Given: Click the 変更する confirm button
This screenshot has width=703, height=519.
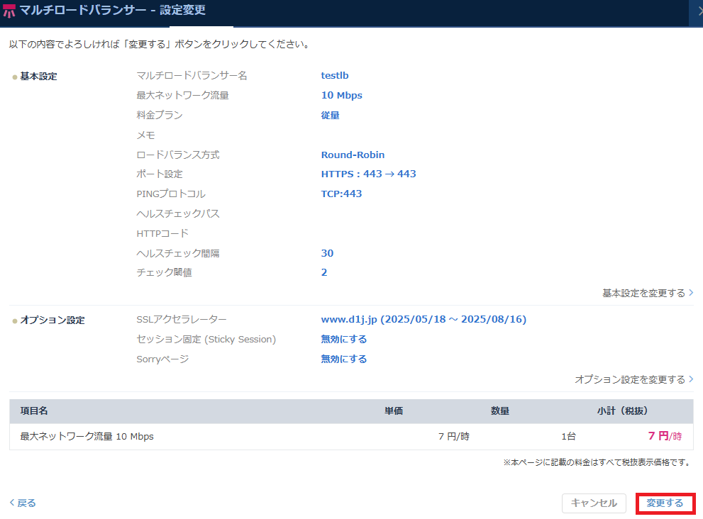Looking at the screenshot, I should coord(665,503).
